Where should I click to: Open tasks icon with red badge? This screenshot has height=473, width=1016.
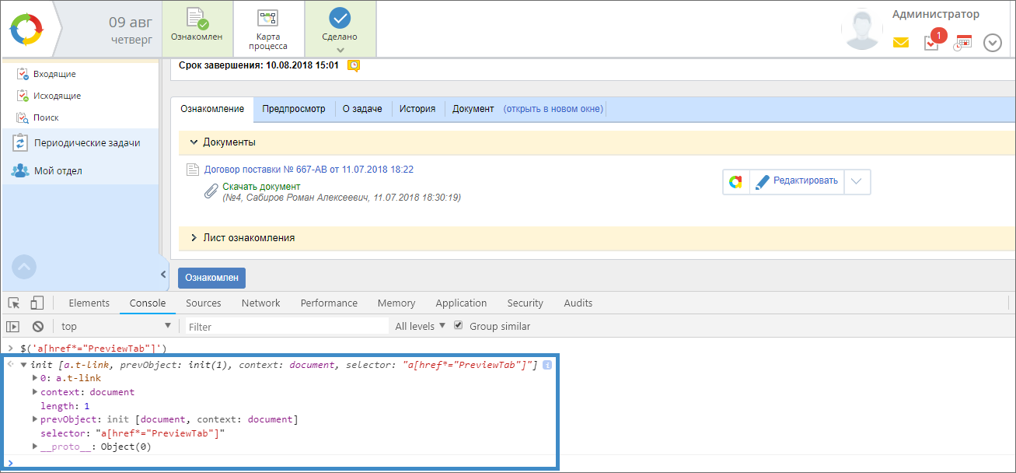point(932,42)
